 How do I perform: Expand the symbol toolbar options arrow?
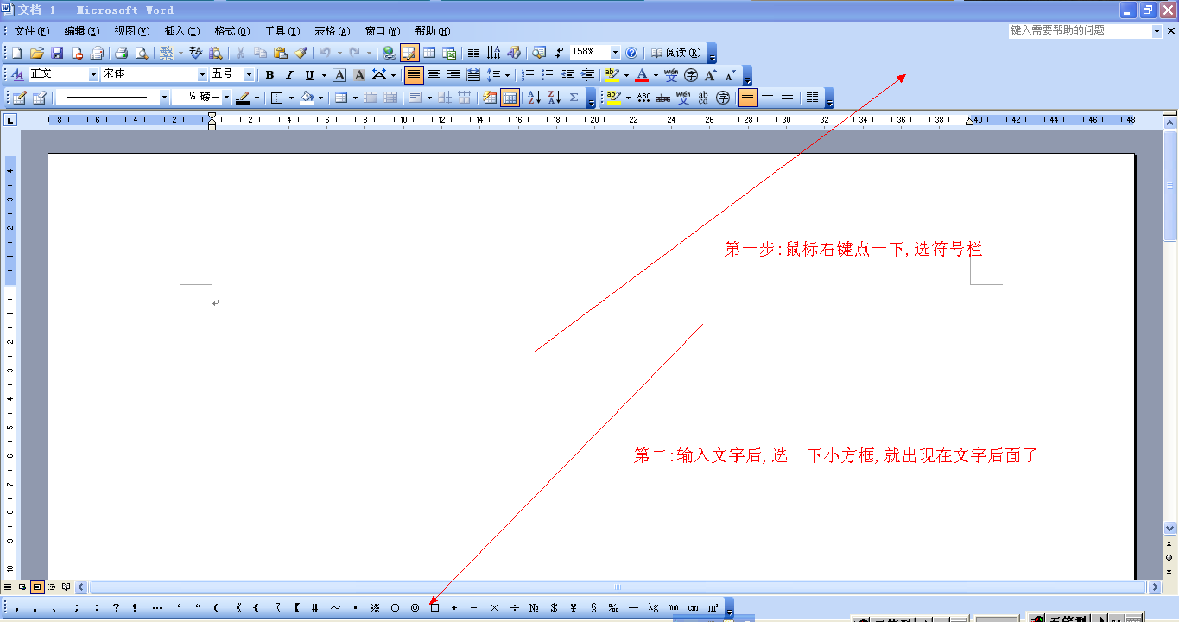pyautogui.click(x=730, y=609)
